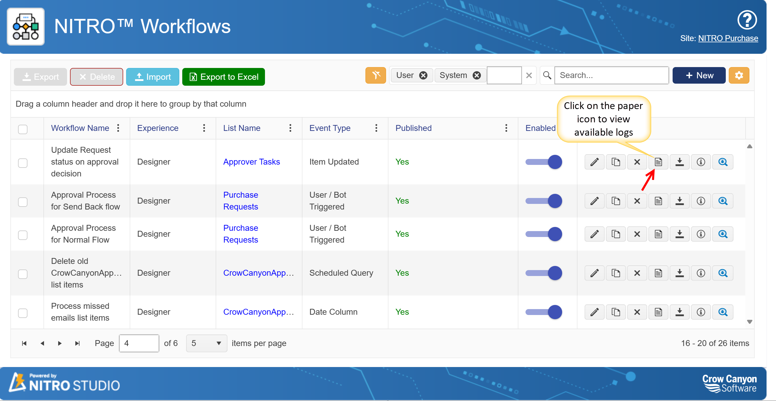776x401 pixels.
Task: Check the Update Request status row checkbox
Action: click(x=22, y=163)
